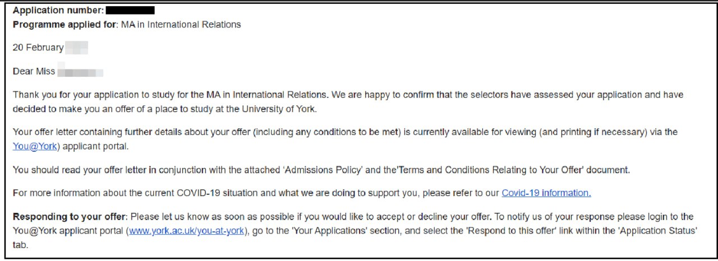Click the blurred year beside the date
The height and width of the screenshot is (261, 718).
point(76,48)
